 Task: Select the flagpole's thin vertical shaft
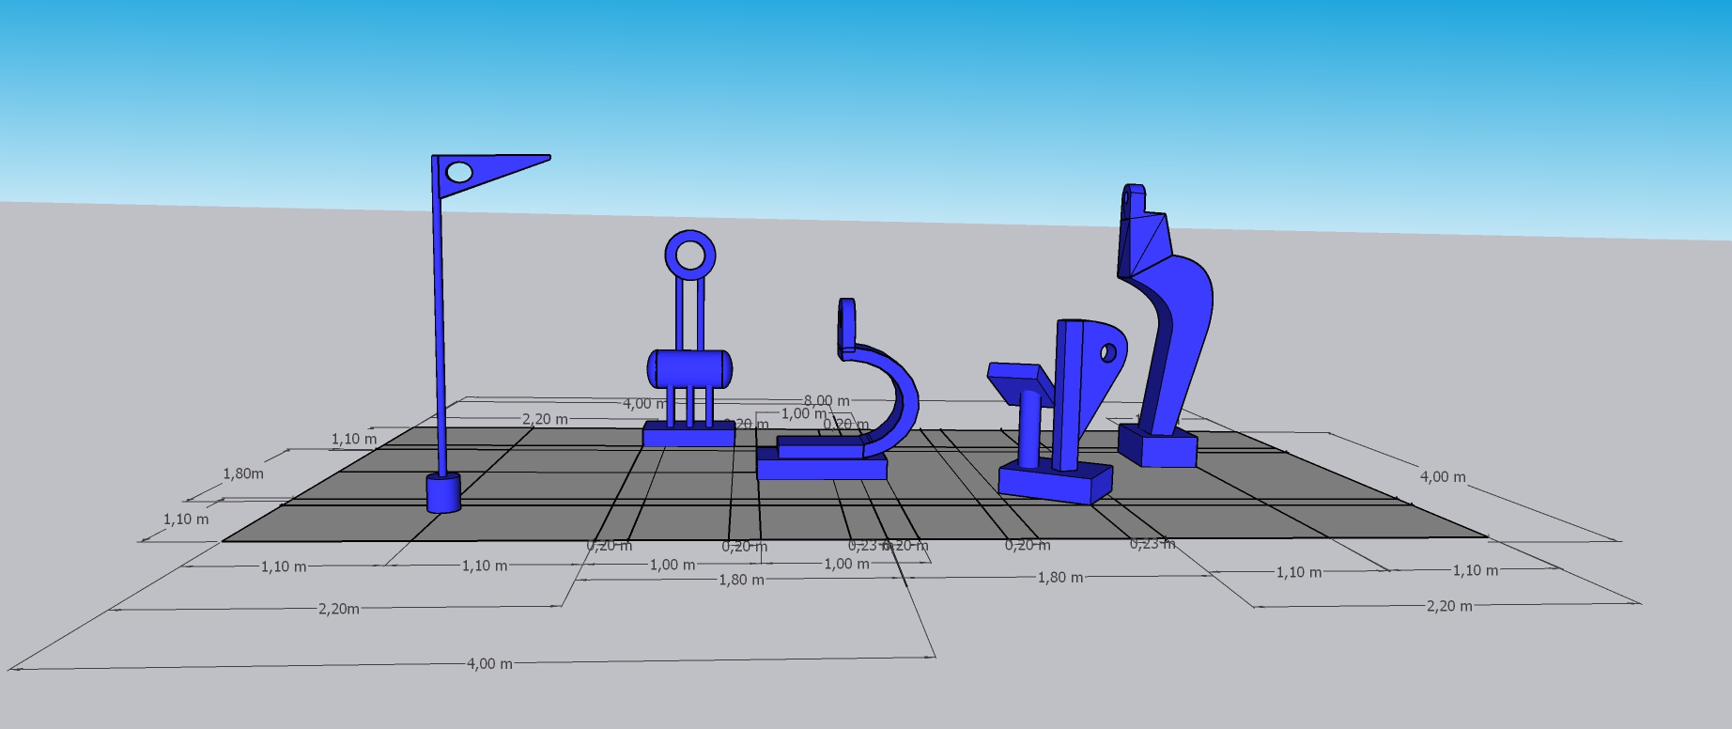pyautogui.click(x=439, y=329)
